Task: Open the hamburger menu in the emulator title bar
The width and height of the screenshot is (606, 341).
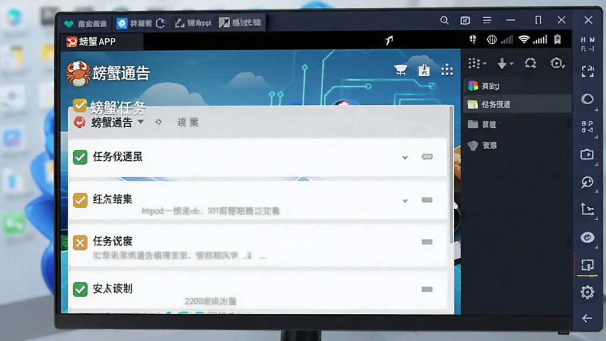Action: coord(487,20)
